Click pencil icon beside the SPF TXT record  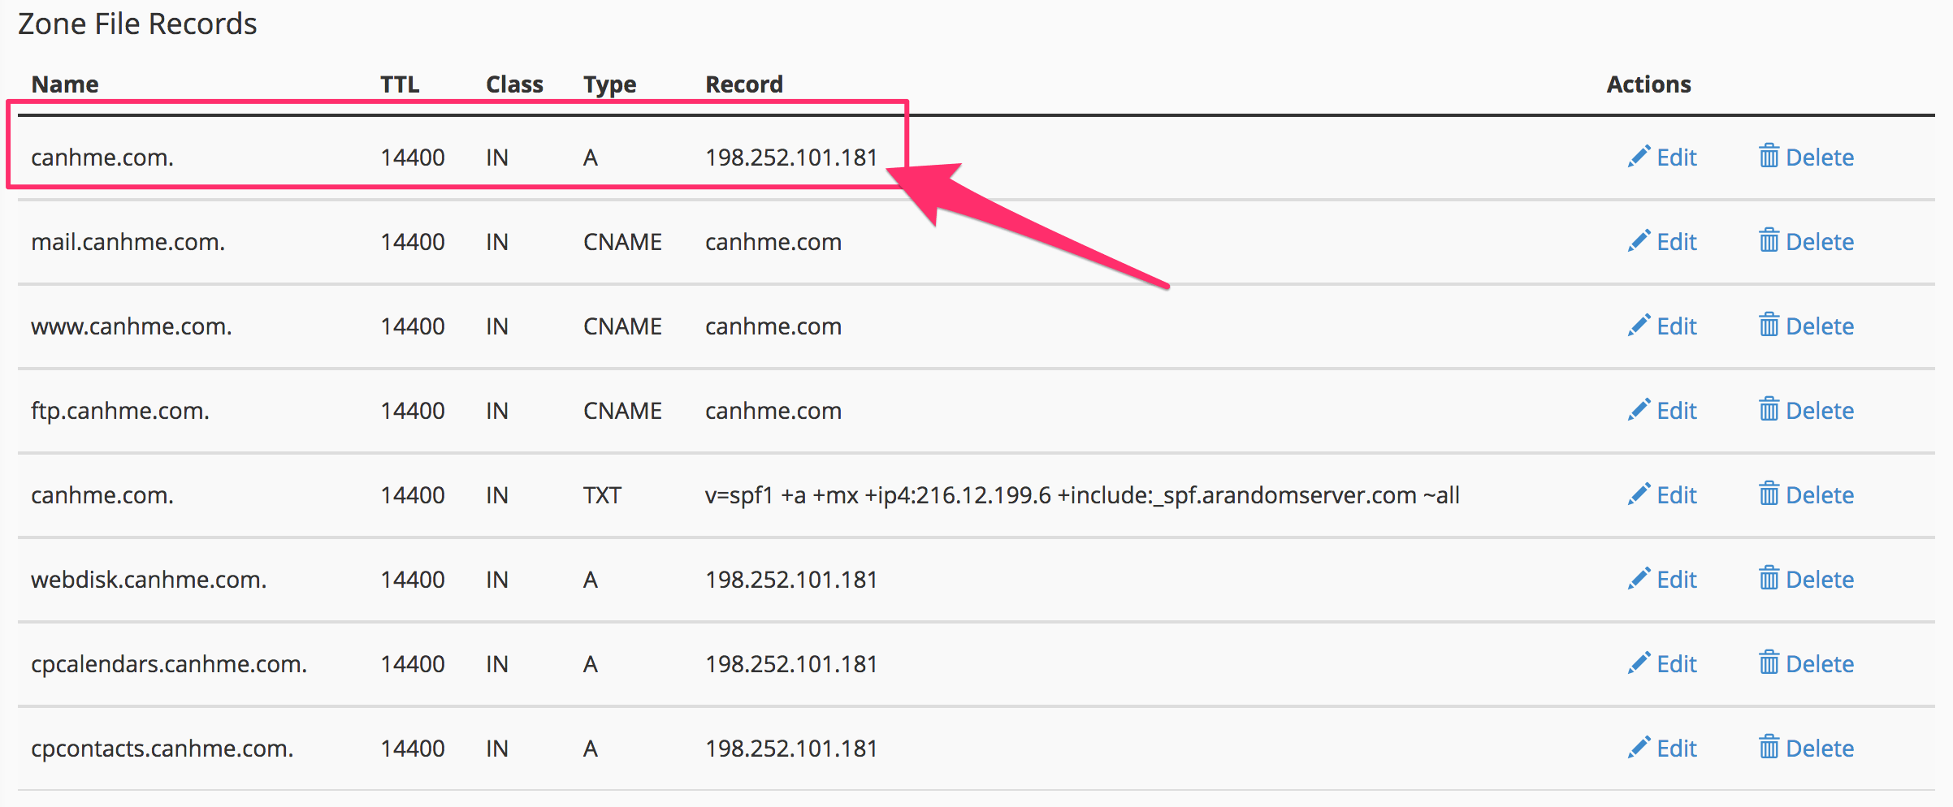(x=1639, y=494)
